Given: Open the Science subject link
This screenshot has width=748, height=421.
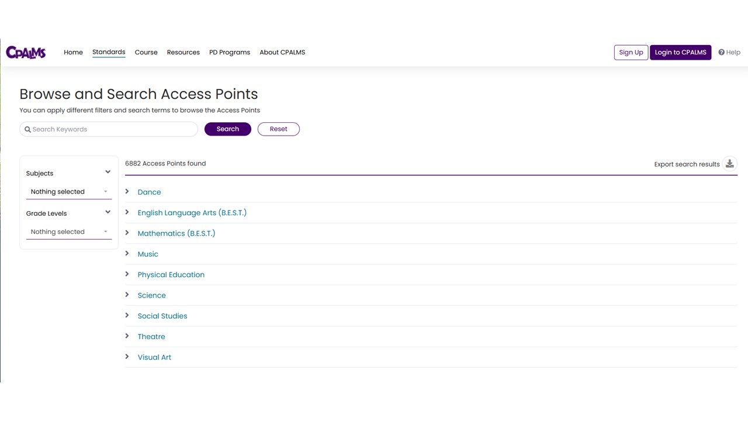Looking at the screenshot, I should point(151,295).
